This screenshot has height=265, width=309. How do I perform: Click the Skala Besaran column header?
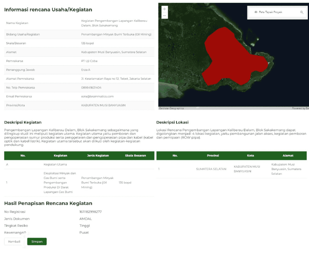point(135,156)
